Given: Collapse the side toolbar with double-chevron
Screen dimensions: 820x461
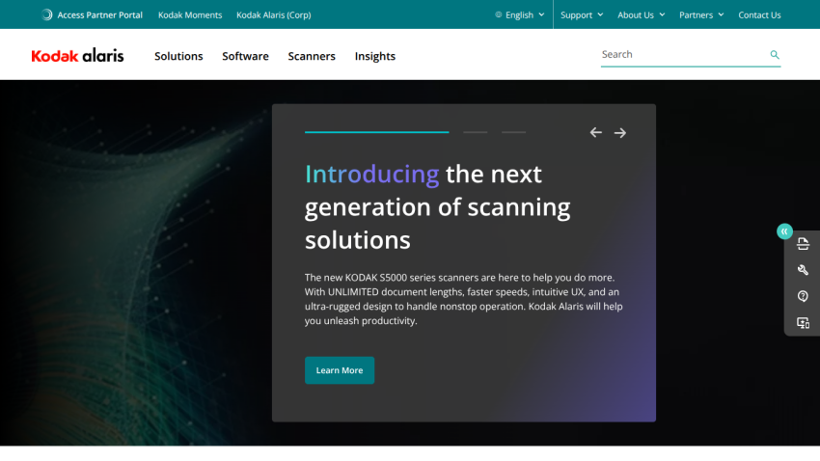Looking at the screenshot, I should pos(784,231).
